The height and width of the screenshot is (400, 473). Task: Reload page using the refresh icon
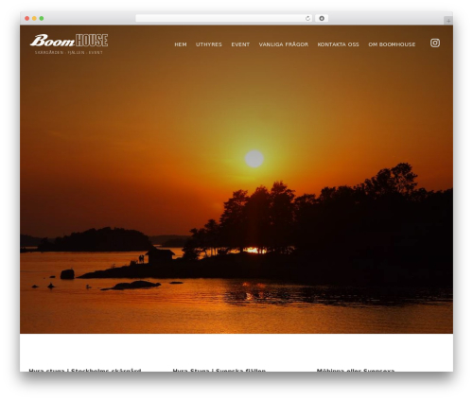click(x=307, y=19)
